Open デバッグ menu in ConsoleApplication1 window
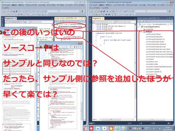Image resolution: width=175 pixels, height=131 pixels. [x=152, y=5]
